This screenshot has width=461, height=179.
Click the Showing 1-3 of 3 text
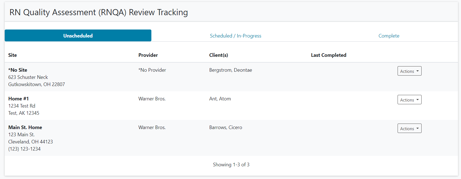click(x=231, y=165)
